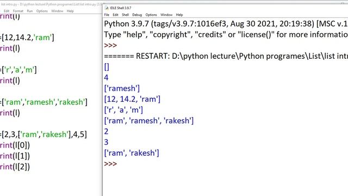The width and height of the screenshot is (348, 196).
Task: Click the output value 2 in shell
Action: pyautogui.click(x=107, y=132)
